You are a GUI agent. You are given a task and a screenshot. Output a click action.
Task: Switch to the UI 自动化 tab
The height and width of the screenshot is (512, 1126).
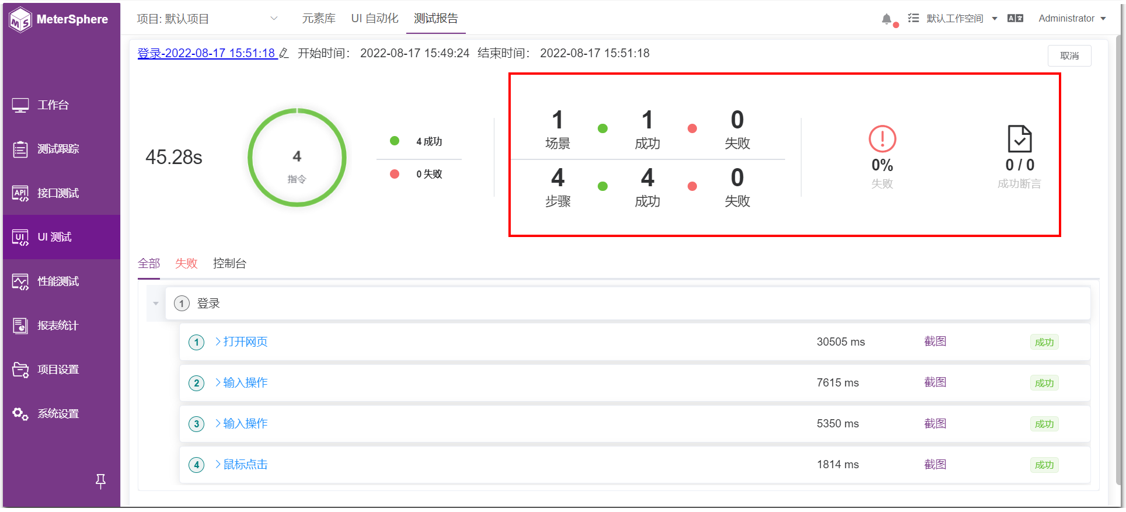(375, 19)
